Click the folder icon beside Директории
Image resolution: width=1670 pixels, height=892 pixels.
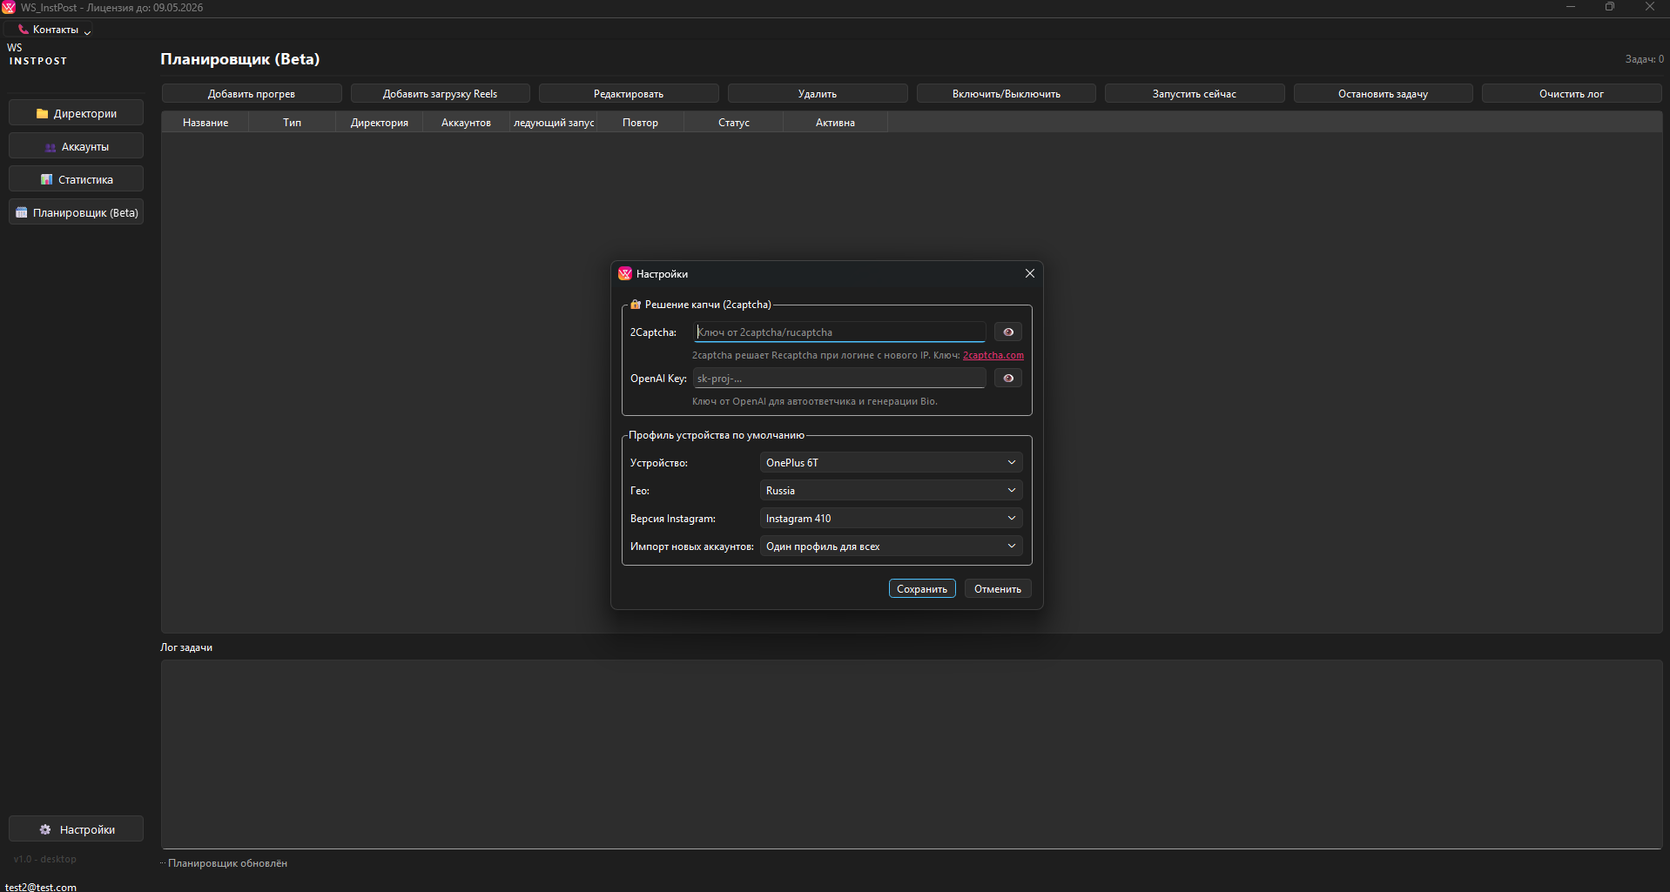tap(42, 114)
